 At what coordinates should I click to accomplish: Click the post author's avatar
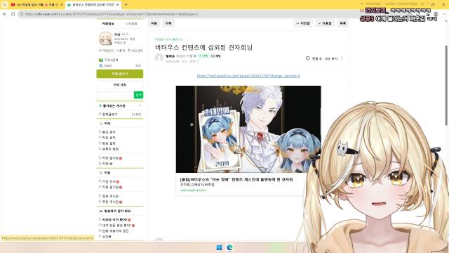point(159,58)
